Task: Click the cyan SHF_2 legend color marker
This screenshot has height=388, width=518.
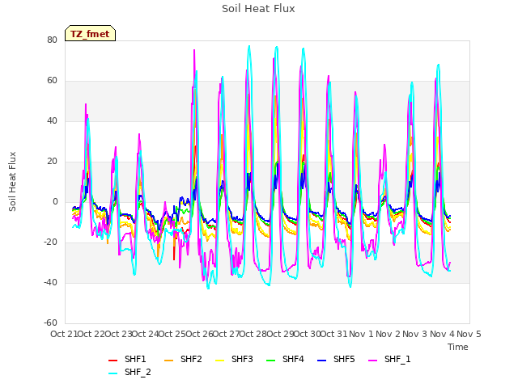Action: tap(113, 373)
